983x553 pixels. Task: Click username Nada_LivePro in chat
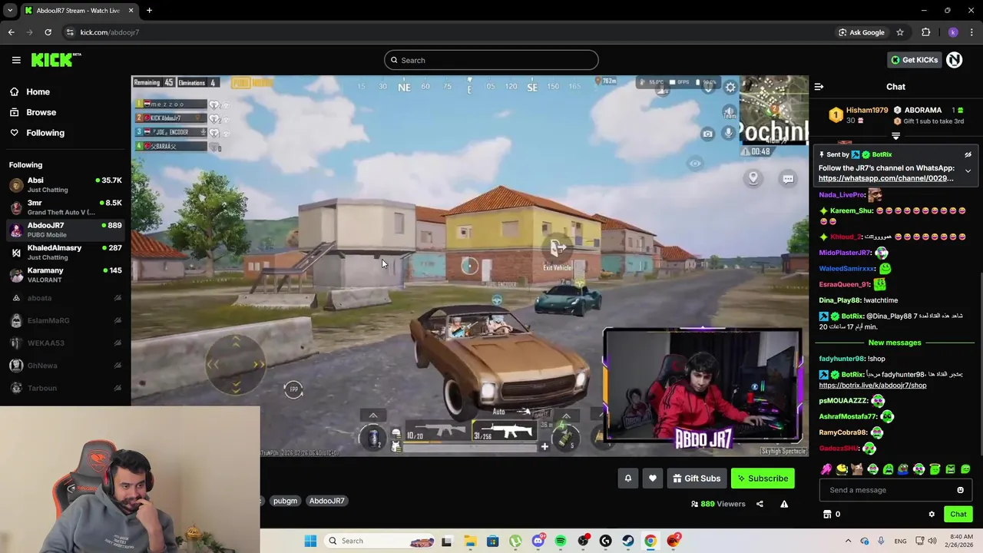[x=842, y=195]
